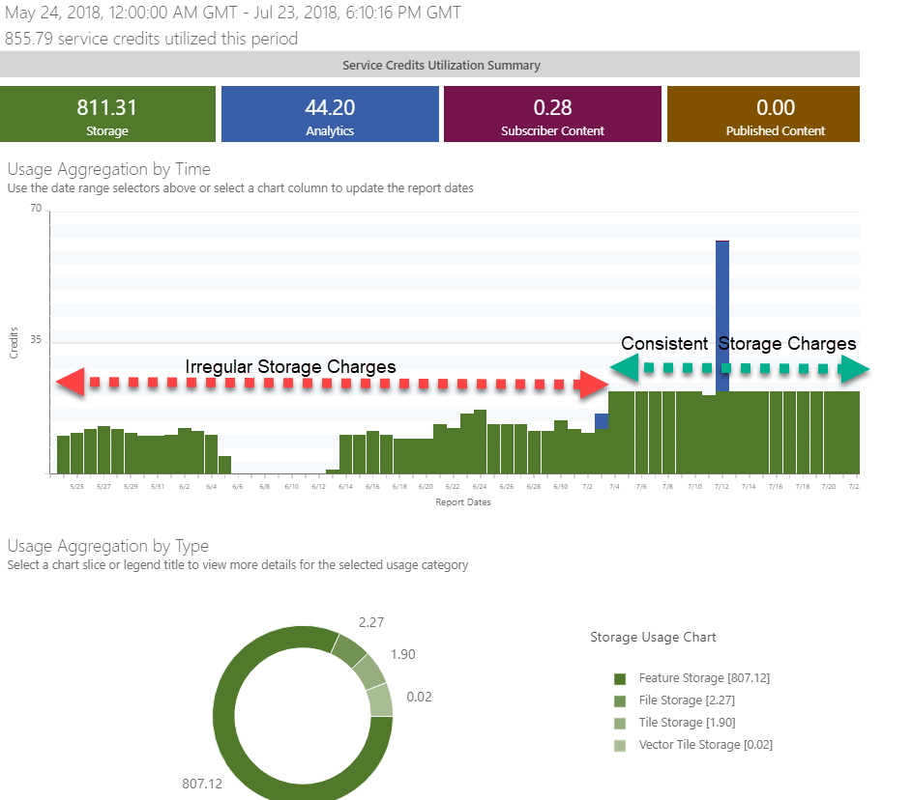Select the tall blue analytics bar on 7/12
This screenshot has width=912, height=800.
pos(721,316)
